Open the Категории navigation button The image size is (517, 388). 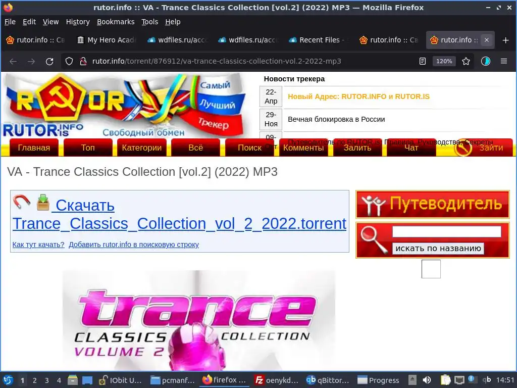point(142,148)
